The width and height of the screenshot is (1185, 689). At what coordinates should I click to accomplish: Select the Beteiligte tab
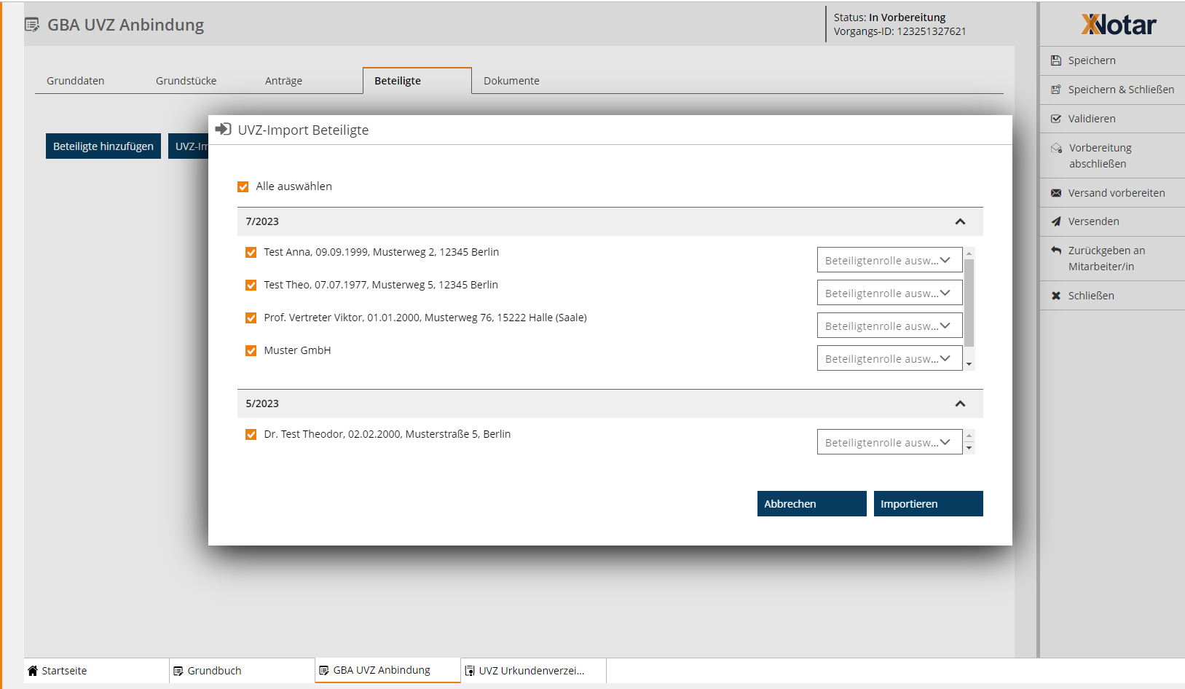[417, 81]
